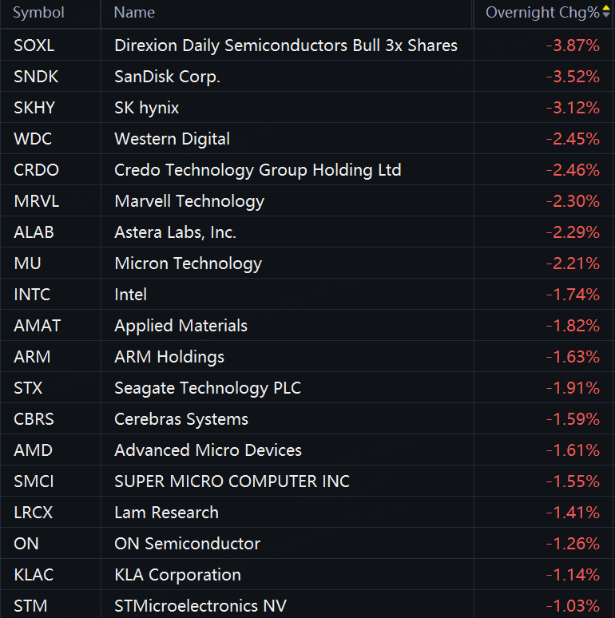This screenshot has width=615, height=618.
Task: Open Cerebras Systems entry
Action: (307, 419)
